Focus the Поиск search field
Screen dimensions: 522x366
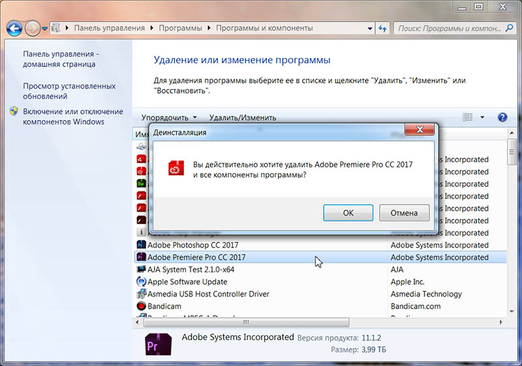click(450, 29)
